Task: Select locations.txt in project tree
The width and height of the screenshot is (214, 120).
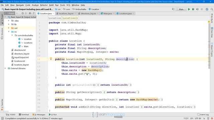Action: (x=19, y=61)
